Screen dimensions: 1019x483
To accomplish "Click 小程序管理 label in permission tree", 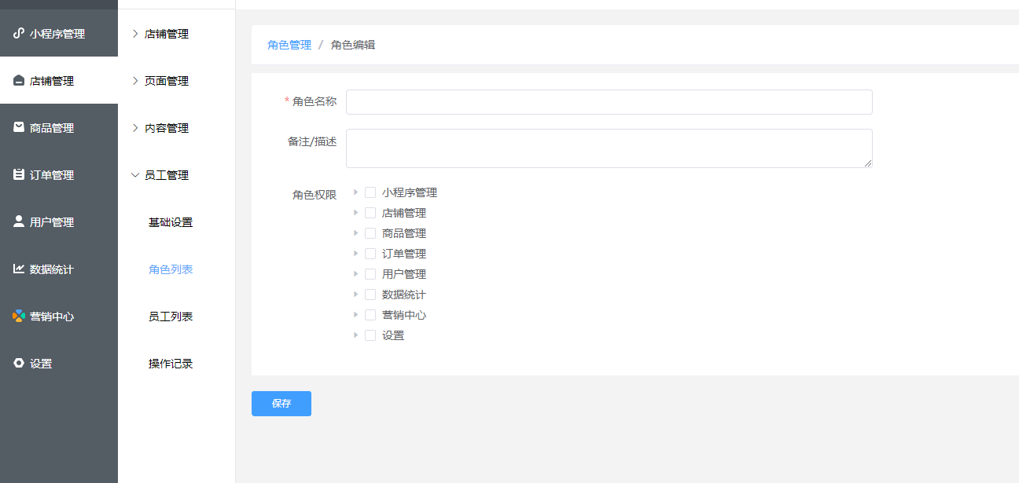I will pyautogui.click(x=410, y=192).
